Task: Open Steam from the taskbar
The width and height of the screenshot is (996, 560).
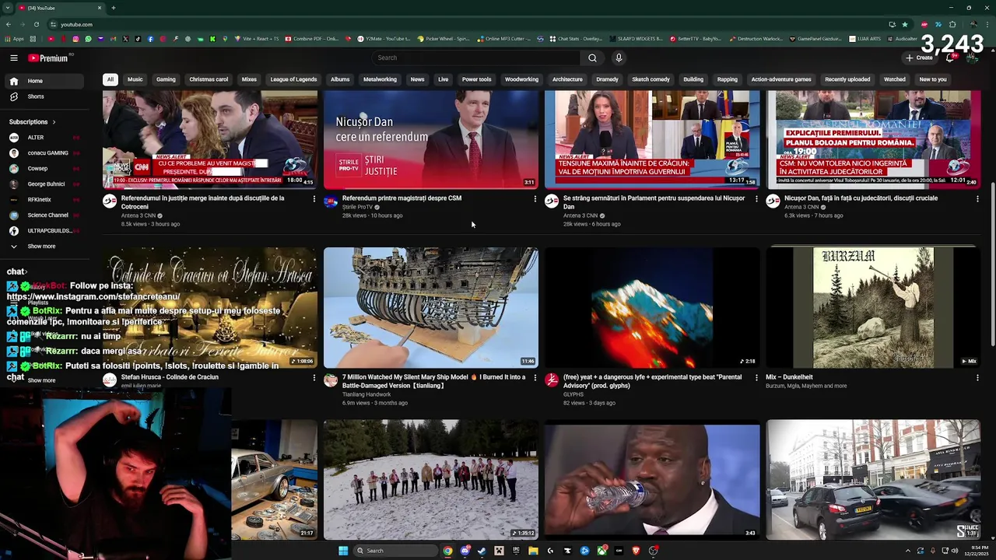Action: pos(482,551)
